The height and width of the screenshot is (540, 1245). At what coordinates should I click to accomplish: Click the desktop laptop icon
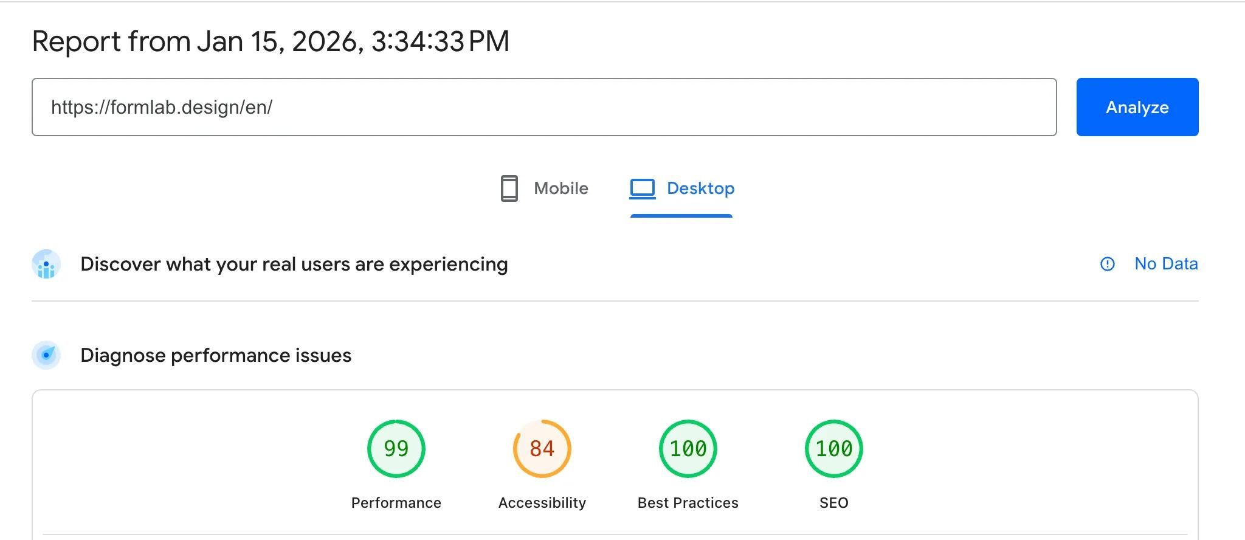tap(643, 189)
